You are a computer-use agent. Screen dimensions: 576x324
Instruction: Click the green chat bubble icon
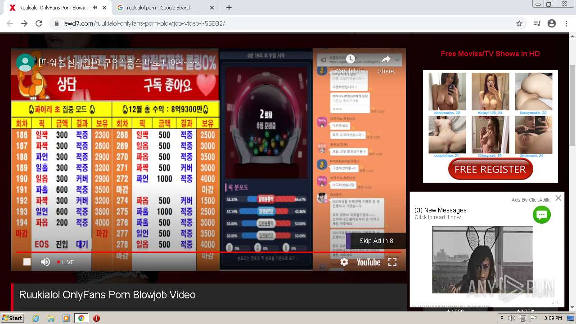(542, 215)
